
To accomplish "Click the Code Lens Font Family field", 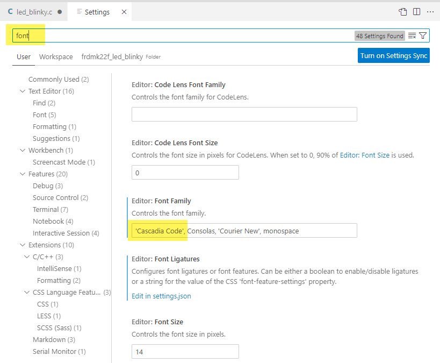I will [244, 114].
